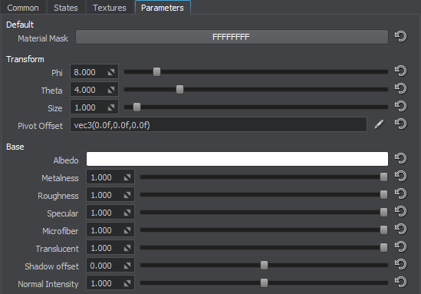Click the Roughness slider handle
Screen dimensions: 421x294
(383, 194)
